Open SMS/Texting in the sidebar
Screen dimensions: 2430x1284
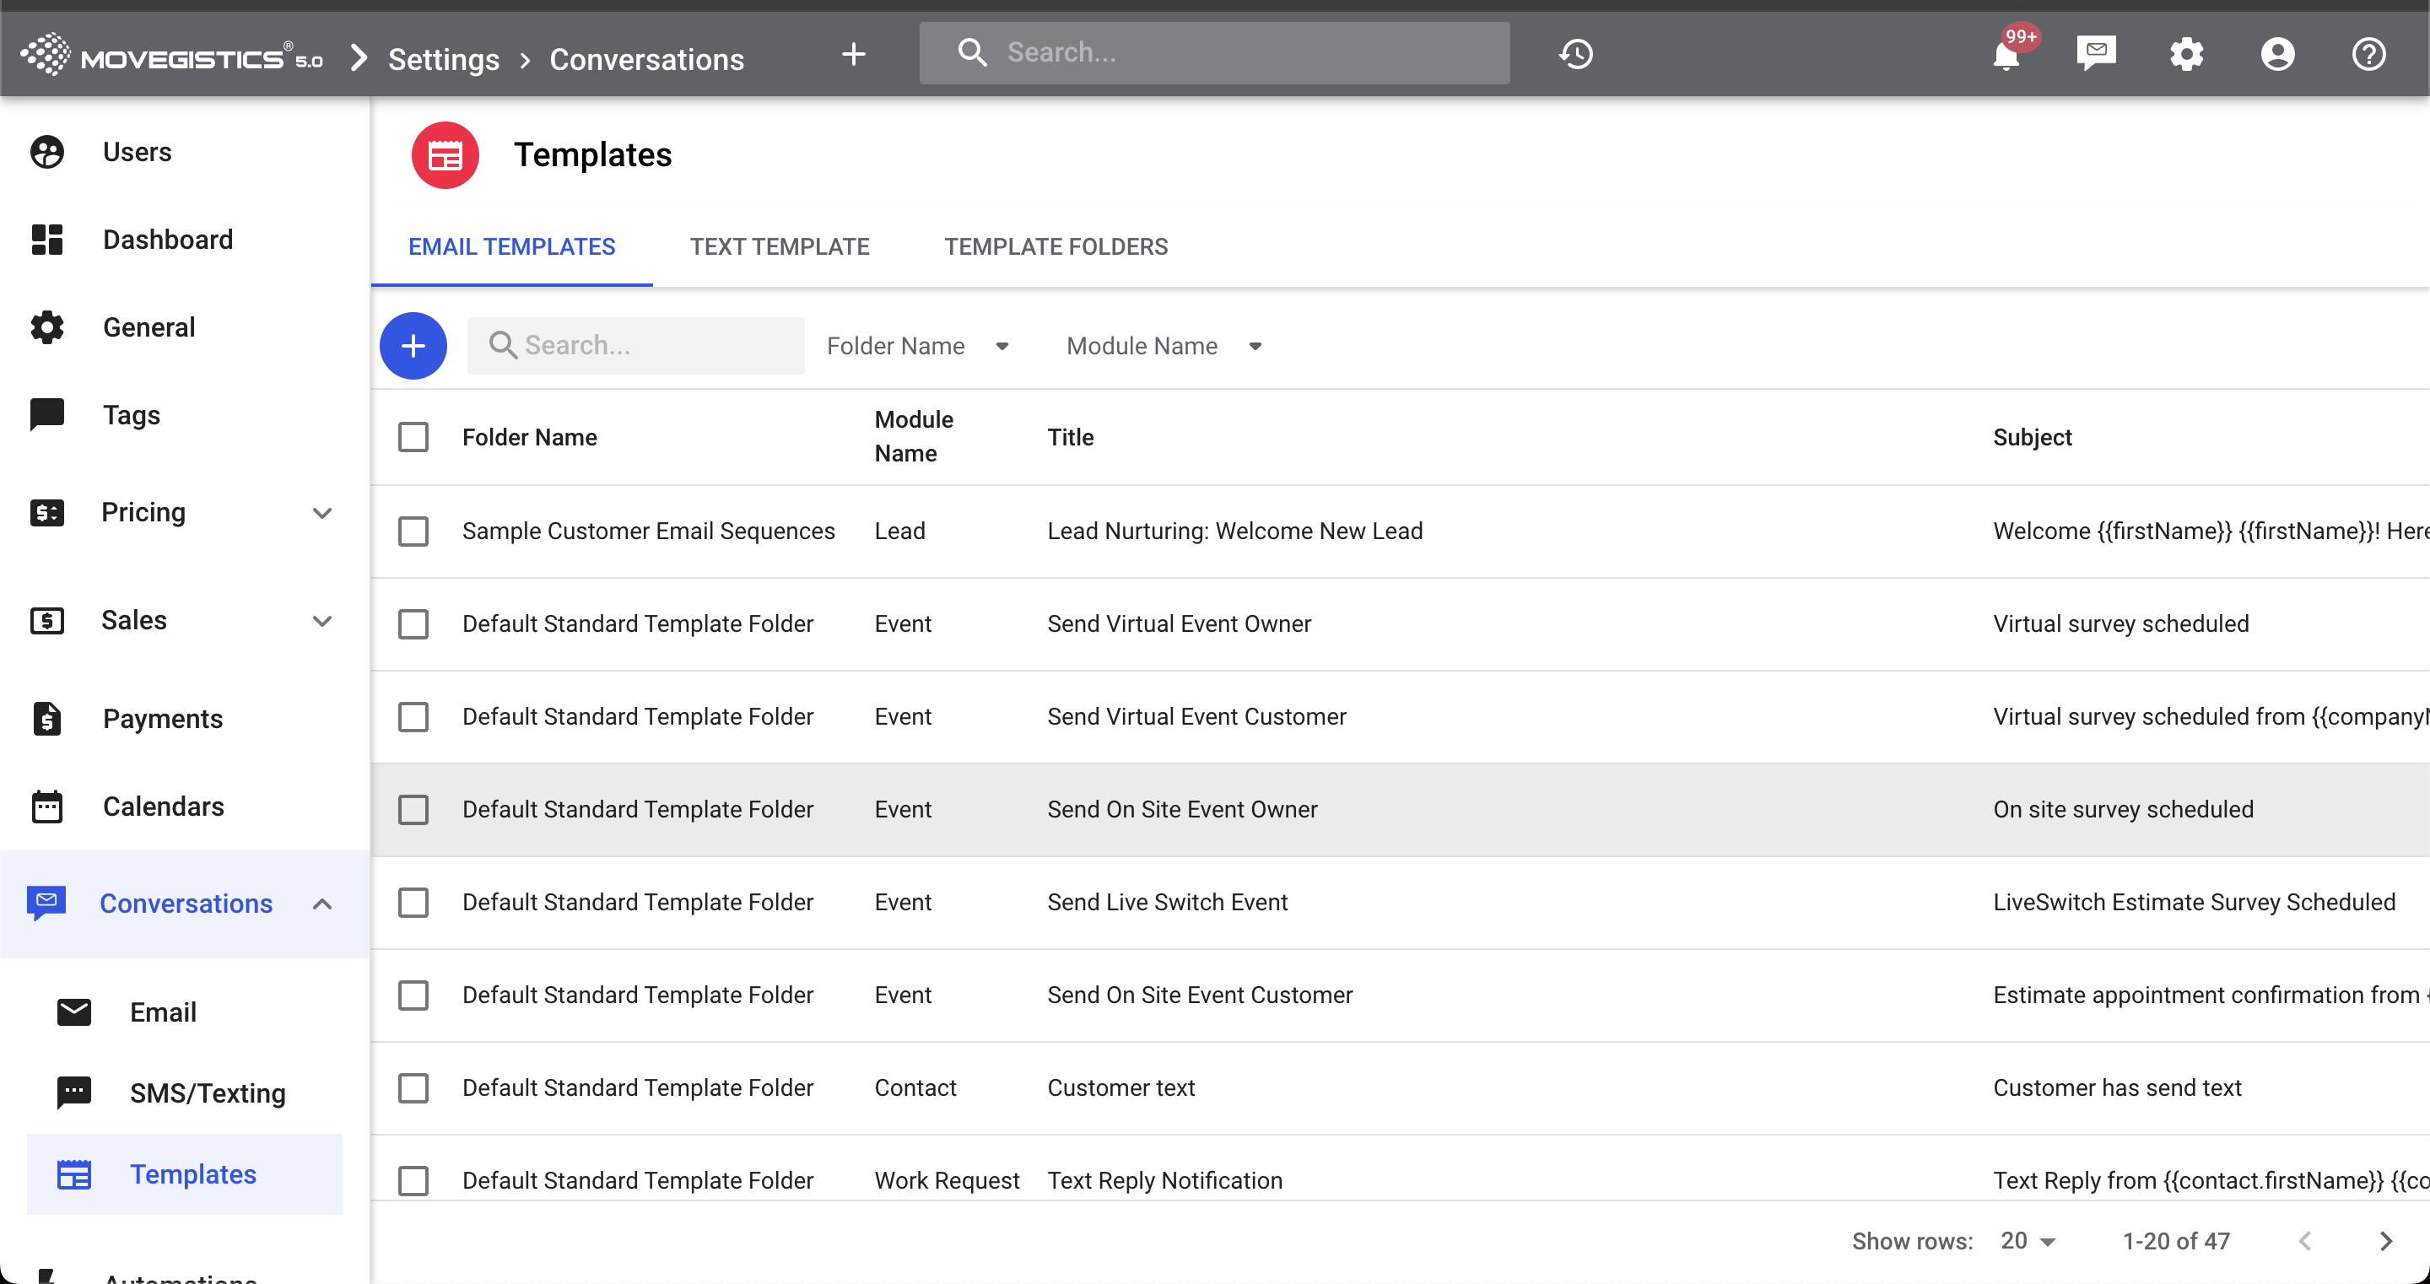(x=208, y=1092)
